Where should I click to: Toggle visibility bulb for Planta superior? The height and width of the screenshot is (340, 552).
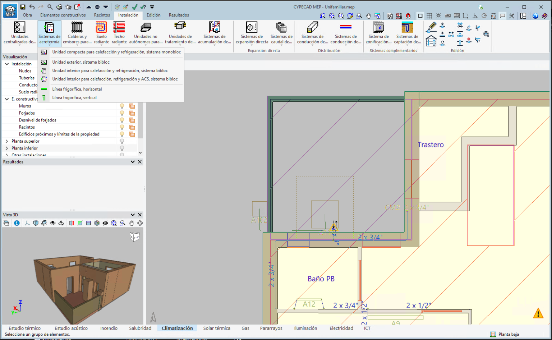tap(122, 141)
